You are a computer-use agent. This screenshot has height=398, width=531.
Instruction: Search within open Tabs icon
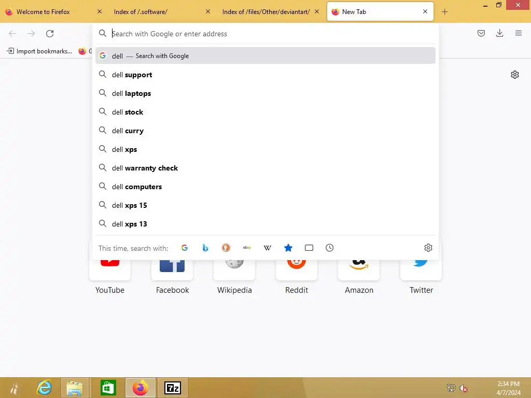(309, 248)
